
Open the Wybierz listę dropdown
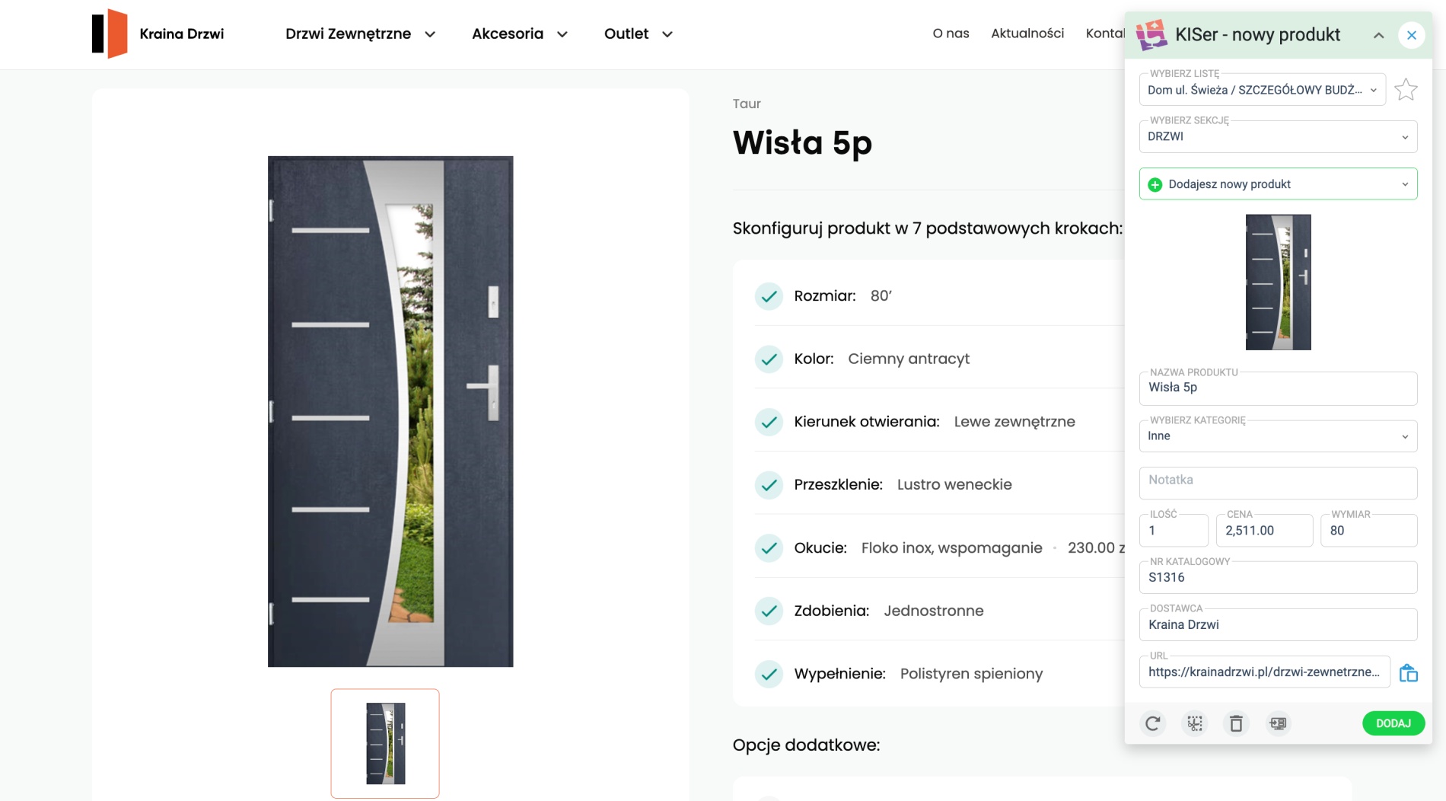[x=1262, y=90]
